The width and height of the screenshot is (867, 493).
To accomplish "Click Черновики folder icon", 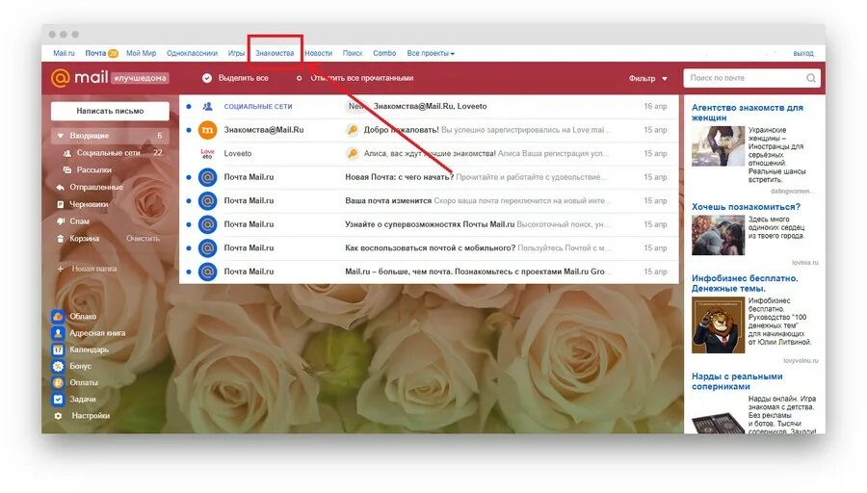I will 61,204.
